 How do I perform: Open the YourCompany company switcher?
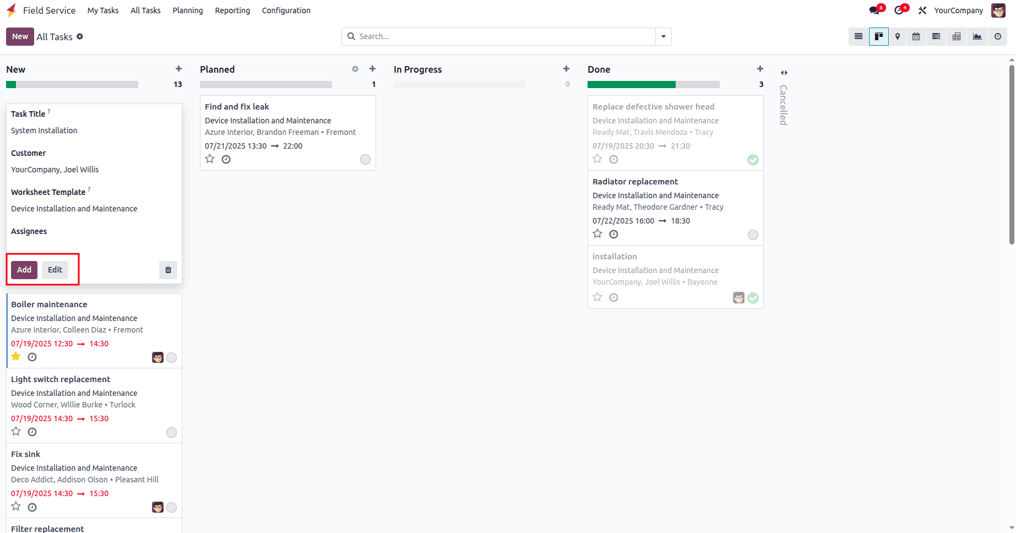pos(958,10)
